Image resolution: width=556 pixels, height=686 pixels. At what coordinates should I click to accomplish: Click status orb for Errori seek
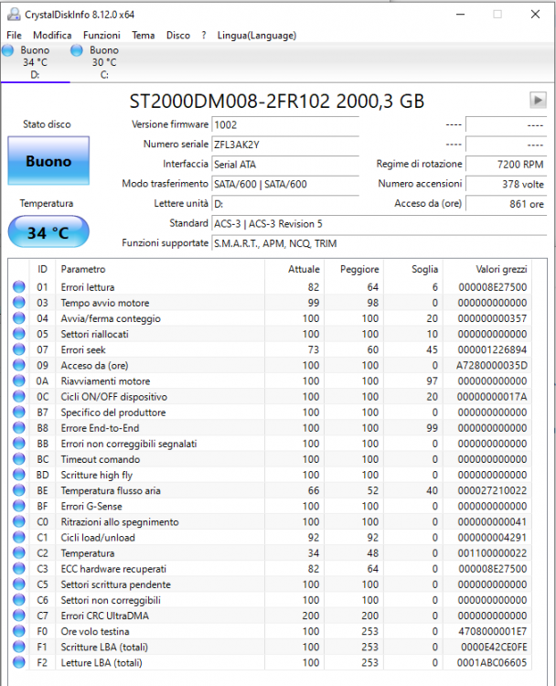[19, 349]
